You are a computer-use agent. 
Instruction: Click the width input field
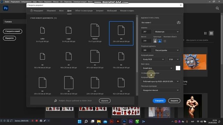pos(146,32)
